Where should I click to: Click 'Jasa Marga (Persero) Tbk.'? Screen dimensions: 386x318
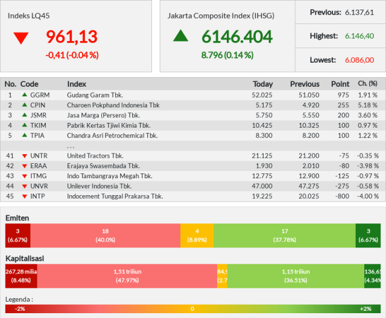103,115
